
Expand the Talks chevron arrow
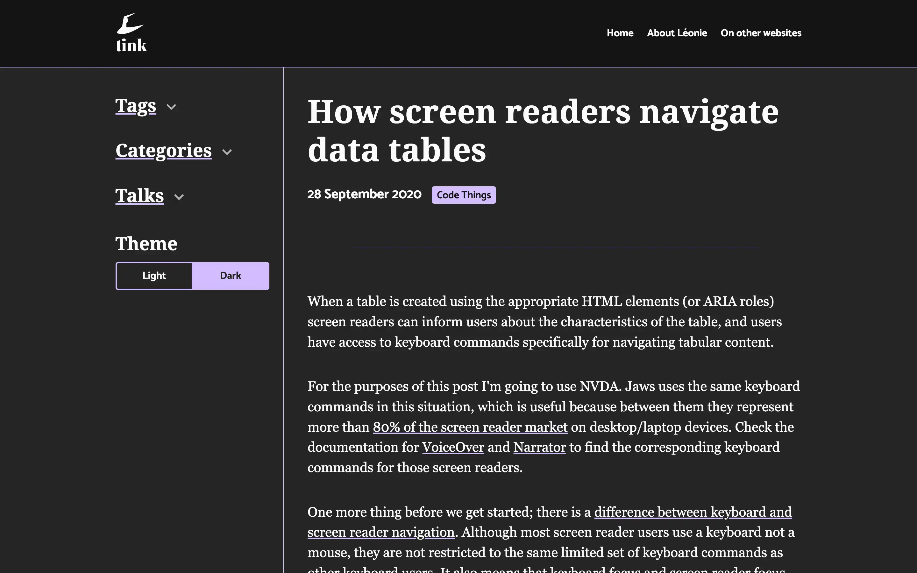tap(179, 197)
